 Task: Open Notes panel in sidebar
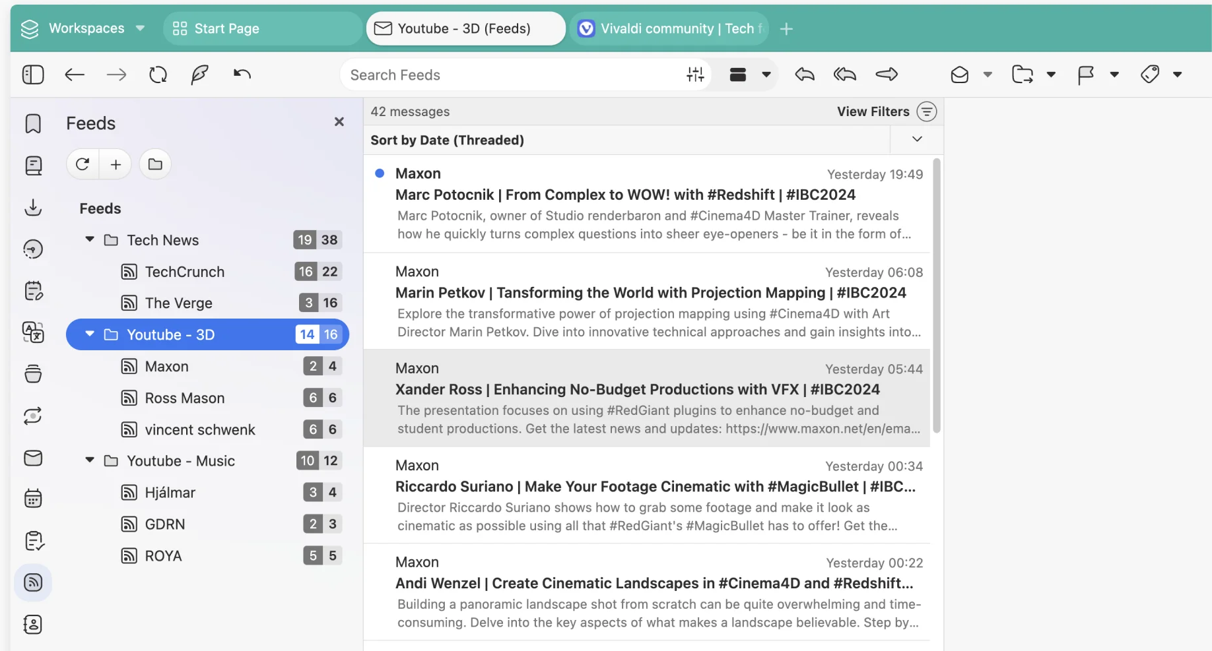33,290
